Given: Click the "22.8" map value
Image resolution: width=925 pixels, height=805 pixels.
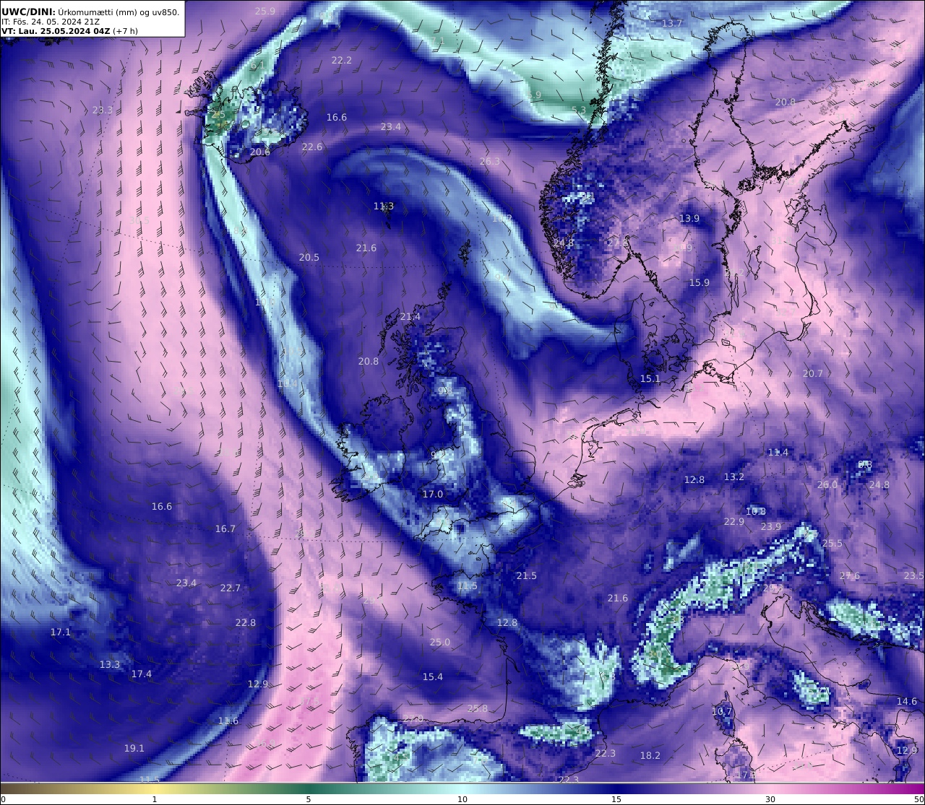Looking at the screenshot, I should click(x=246, y=622).
